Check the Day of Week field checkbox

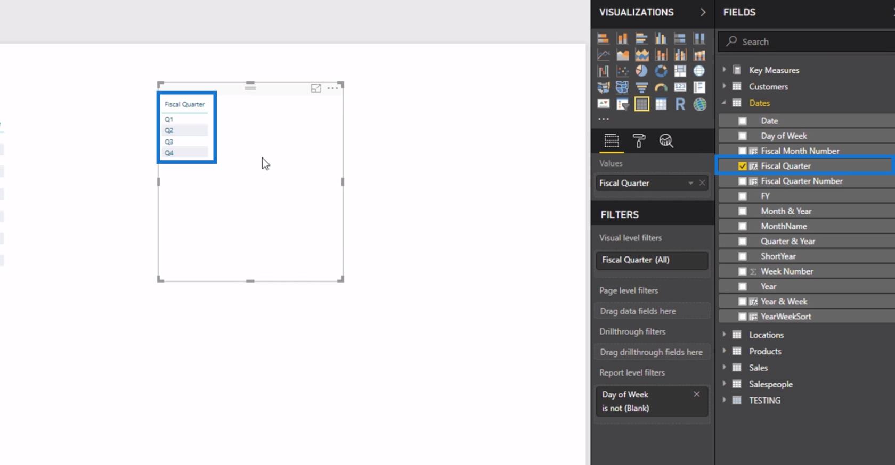743,136
